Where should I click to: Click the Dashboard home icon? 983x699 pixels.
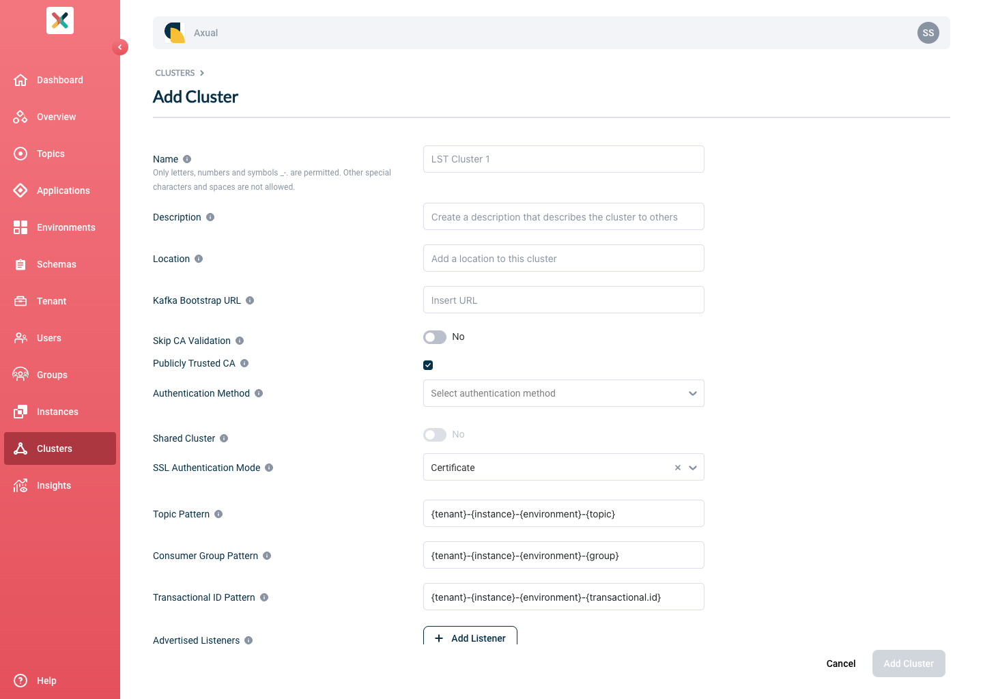point(20,80)
